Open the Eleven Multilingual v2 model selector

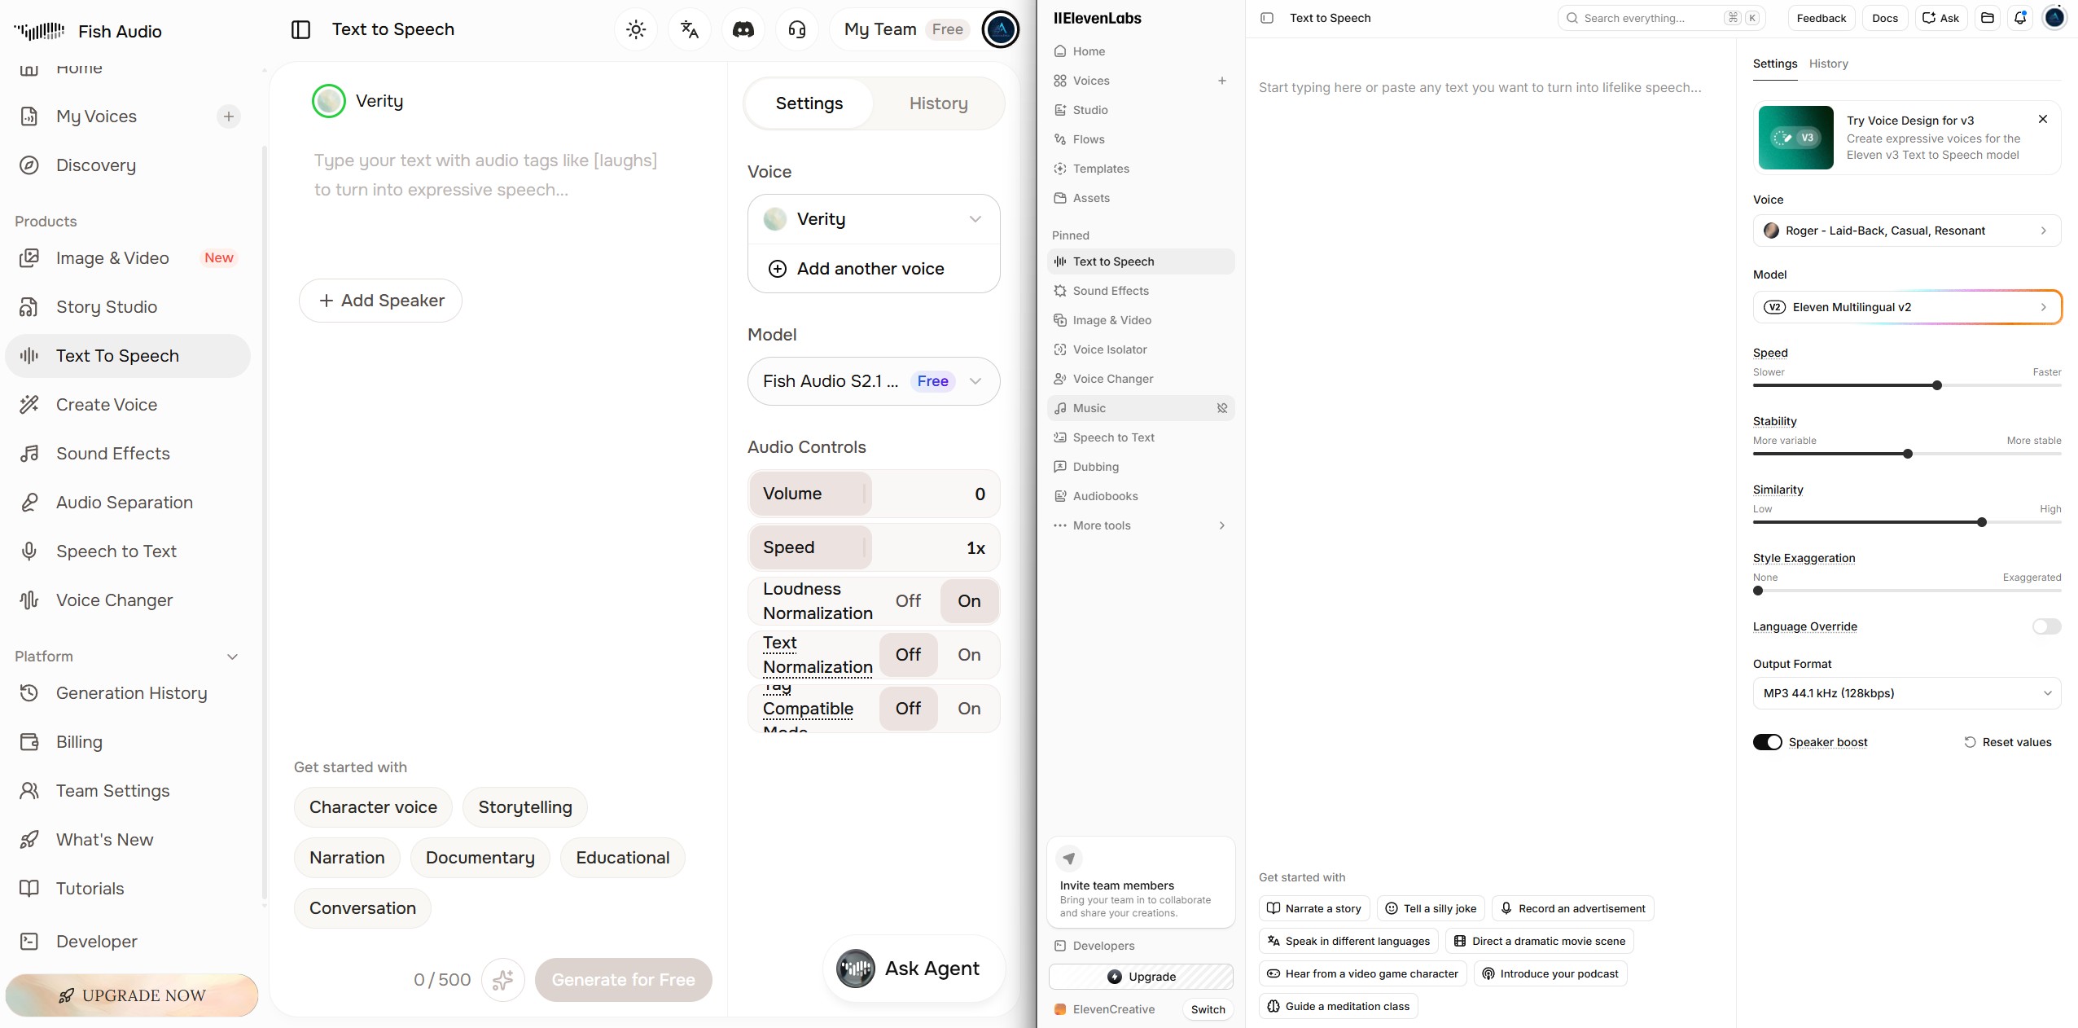click(1907, 307)
